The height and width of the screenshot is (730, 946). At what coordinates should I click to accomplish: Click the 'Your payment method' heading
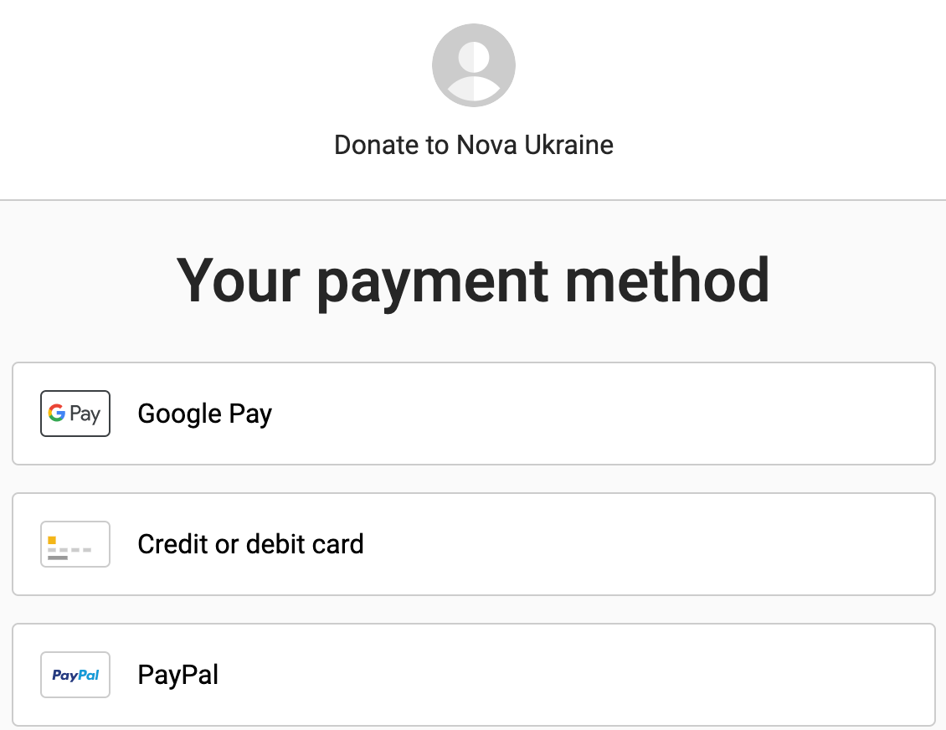point(473,280)
